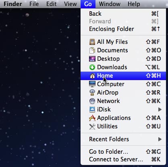Open the View menu
Viewport: 168px width, 167px height.
(71, 4)
